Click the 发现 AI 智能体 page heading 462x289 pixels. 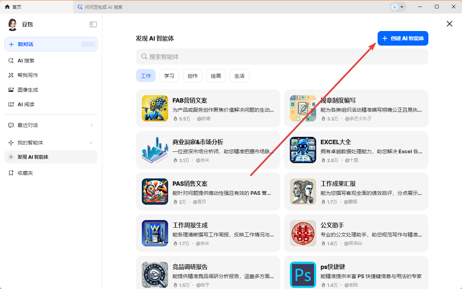coord(155,38)
